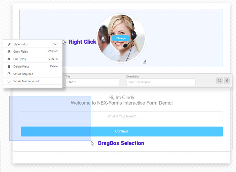
Task: Choose Cut Fields in context menu
Action: [x=33, y=59]
